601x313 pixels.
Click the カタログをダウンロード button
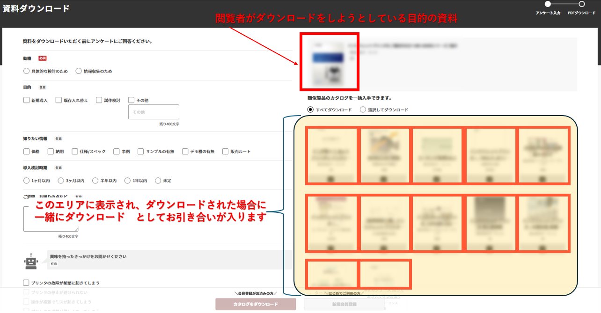click(x=255, y=304)
